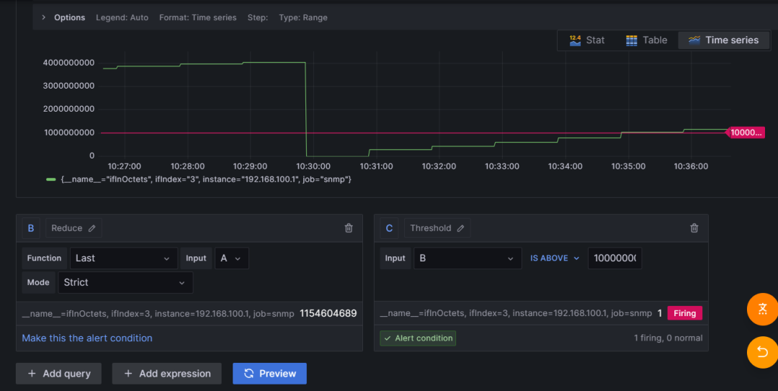The width and height of the screenshot is (778, 391).
Task: Click the refresh icon on Preview
Action: (x=249, y=374)
